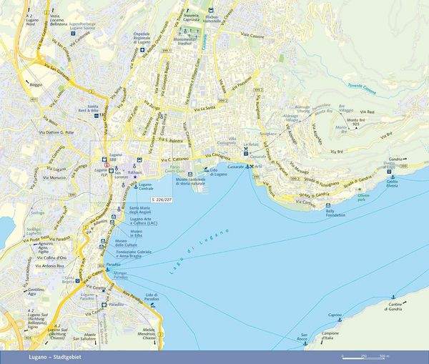
Task: Click the Santa Birgitta hotel icon
Action: coord(77,280)
